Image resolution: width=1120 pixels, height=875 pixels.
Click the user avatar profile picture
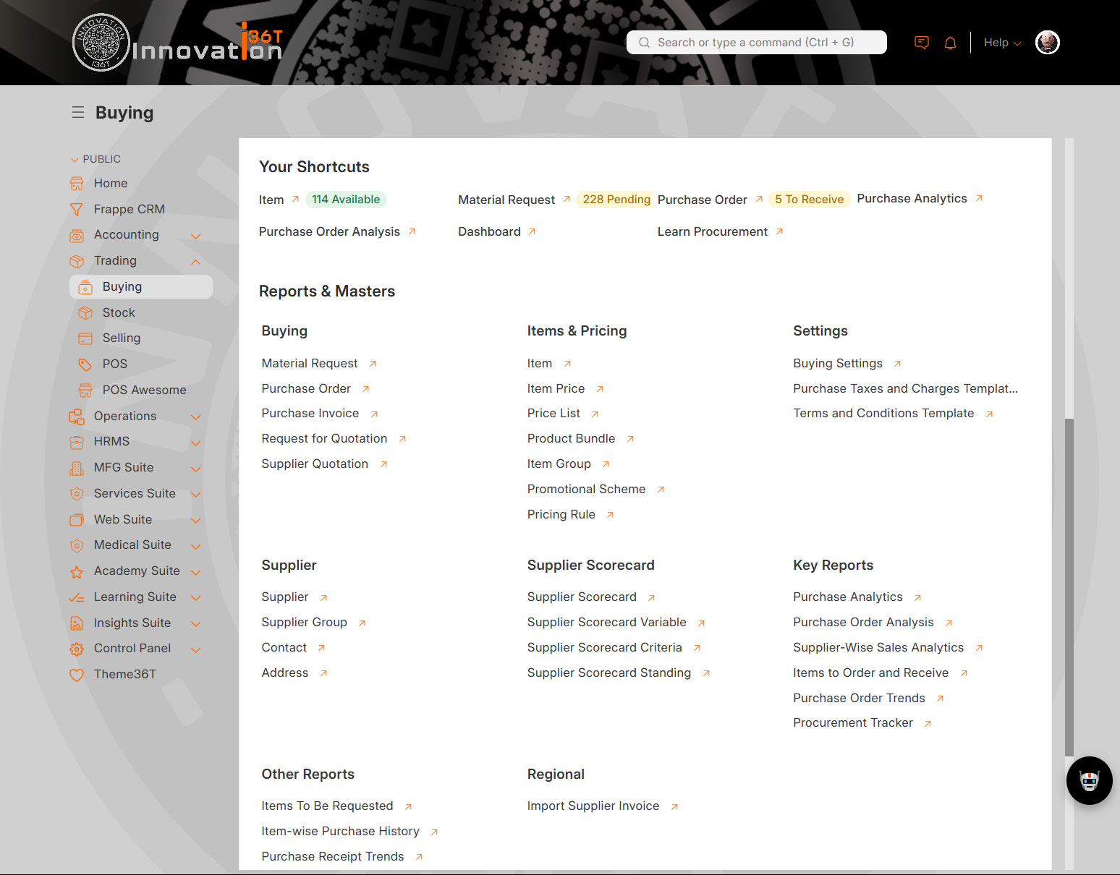(x=1047, y=43)
